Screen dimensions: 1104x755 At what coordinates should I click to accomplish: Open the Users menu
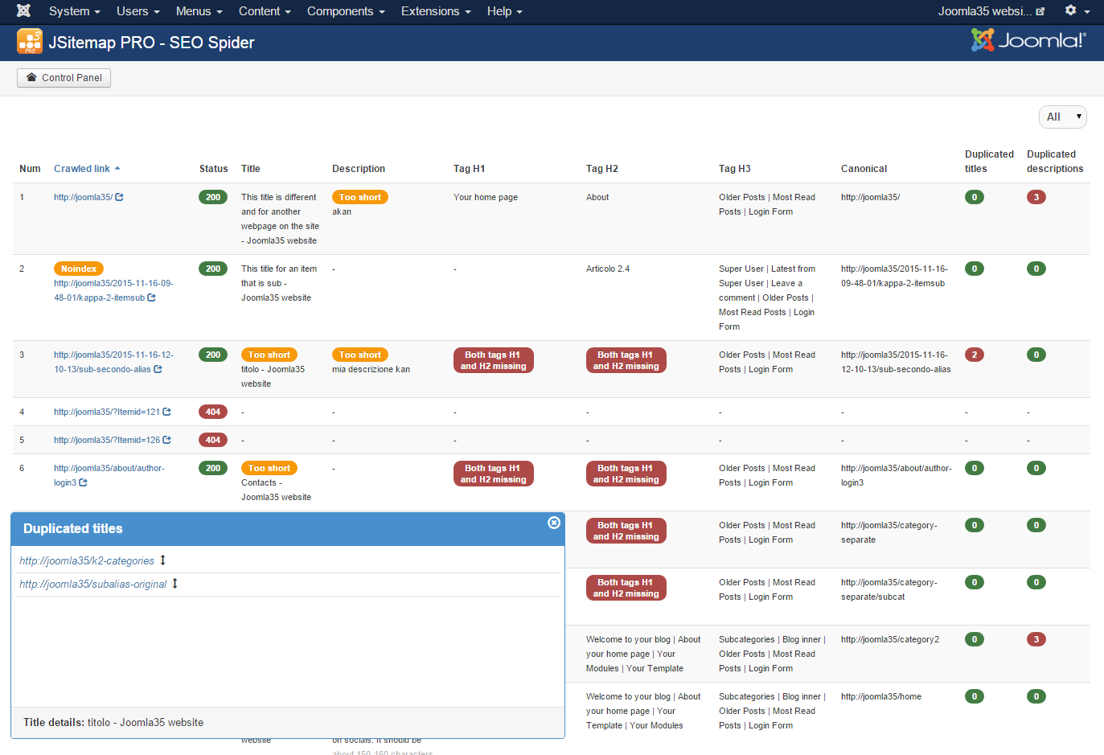[138, 11]
